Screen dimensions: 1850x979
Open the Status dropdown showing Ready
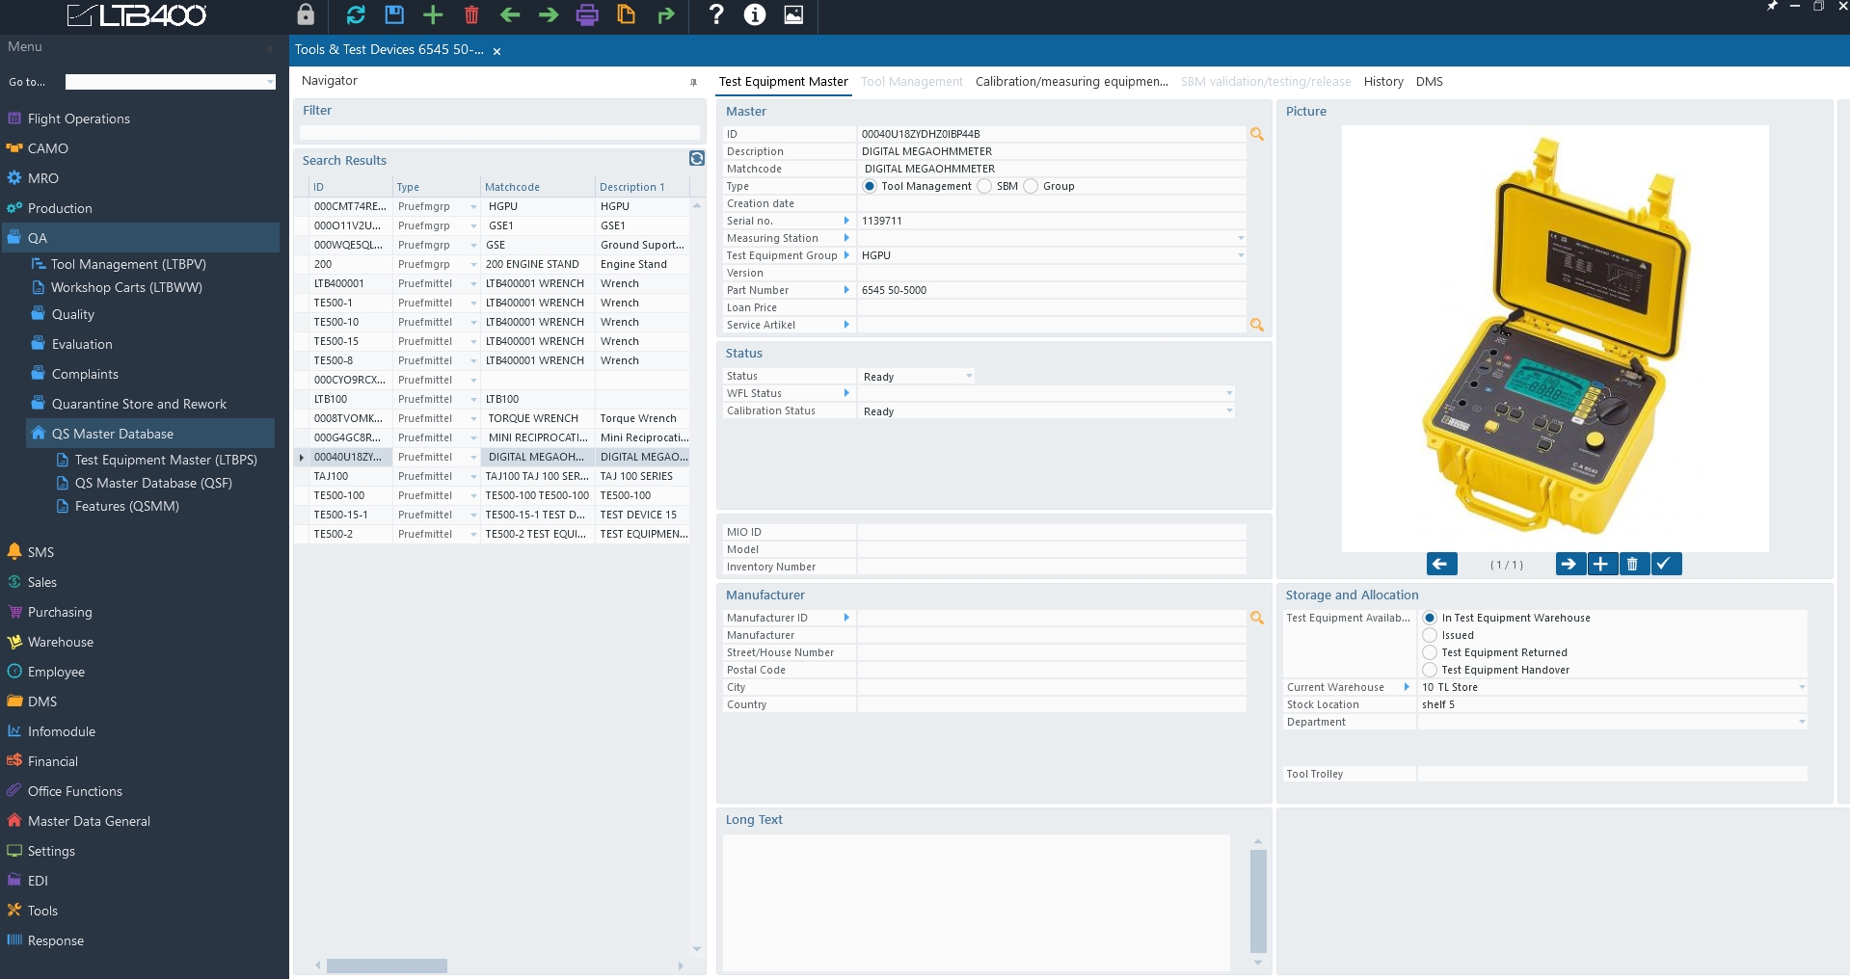tap(969, 377)
